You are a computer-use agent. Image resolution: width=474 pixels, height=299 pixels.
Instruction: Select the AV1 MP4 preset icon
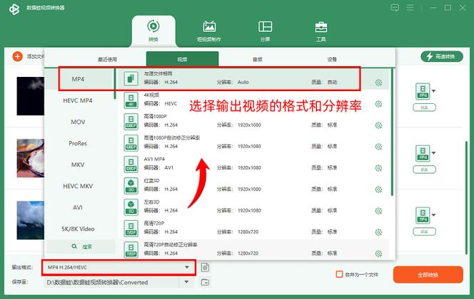131,164
